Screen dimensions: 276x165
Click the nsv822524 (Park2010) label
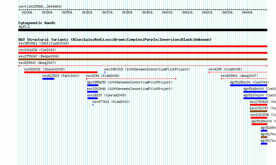[x=61, y=76]
